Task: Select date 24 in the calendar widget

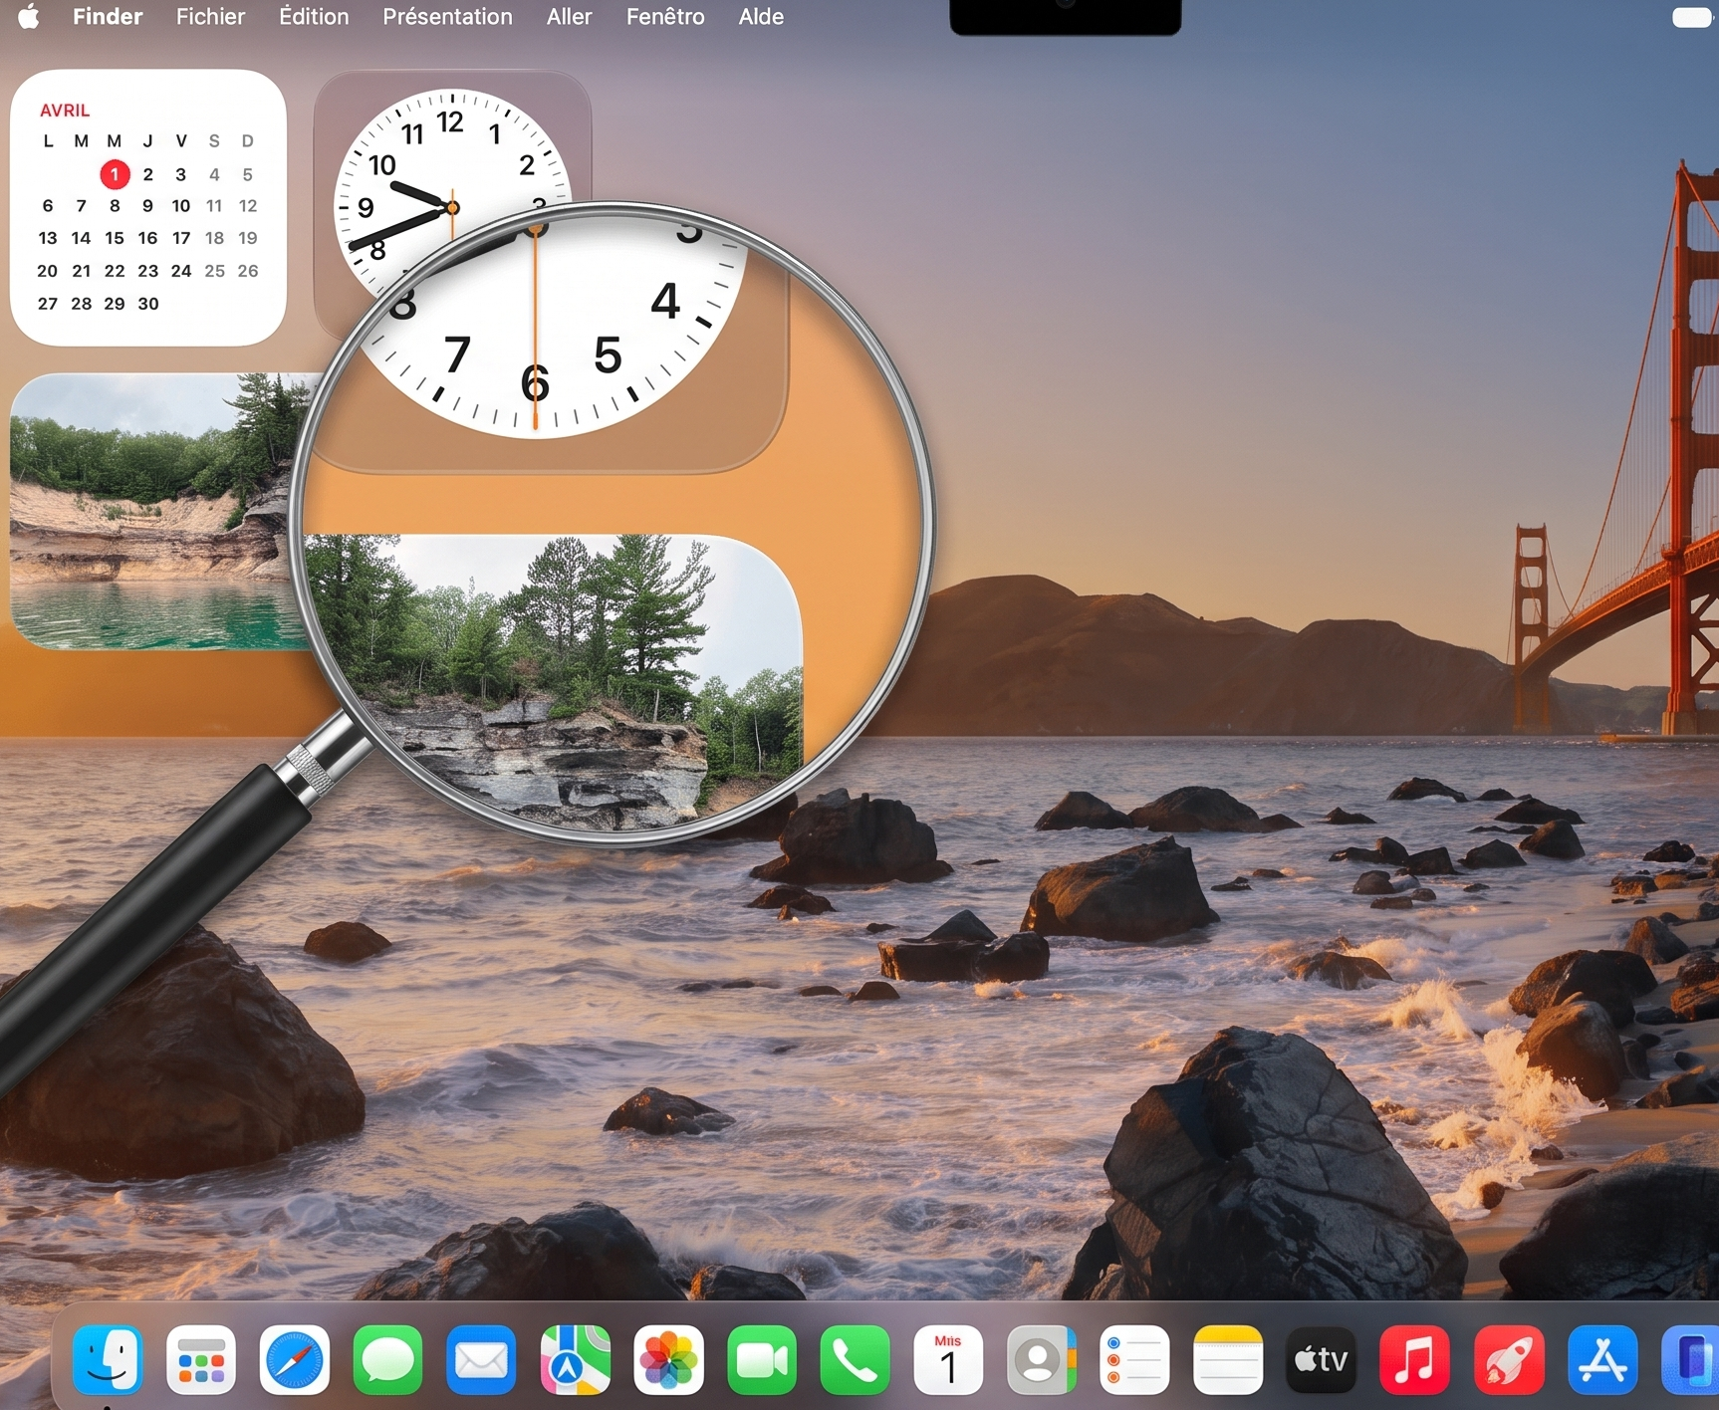Action: pos(180,271)
